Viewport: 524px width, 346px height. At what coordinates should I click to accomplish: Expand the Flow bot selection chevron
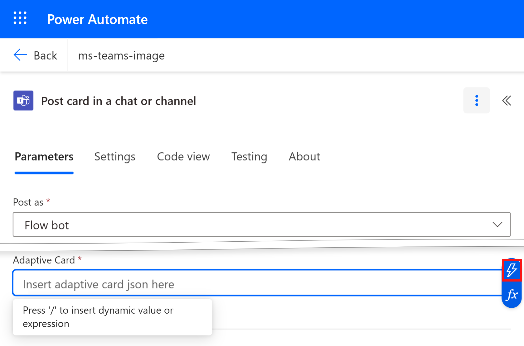(498, 224)
